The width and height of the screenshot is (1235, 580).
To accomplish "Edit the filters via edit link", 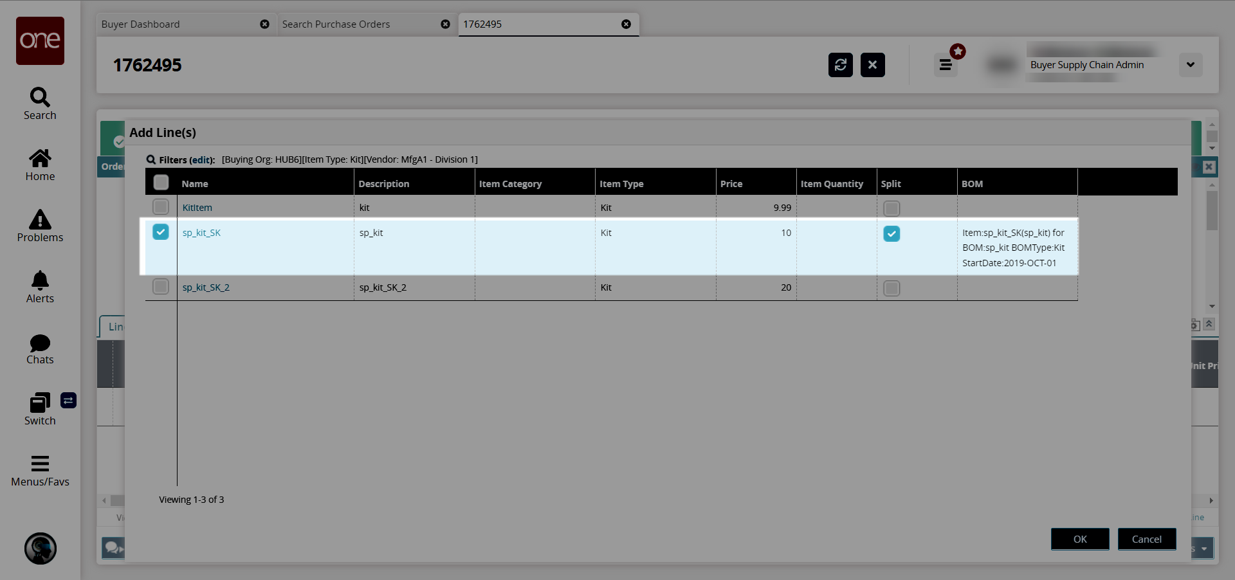I will (x=201, y=159).
